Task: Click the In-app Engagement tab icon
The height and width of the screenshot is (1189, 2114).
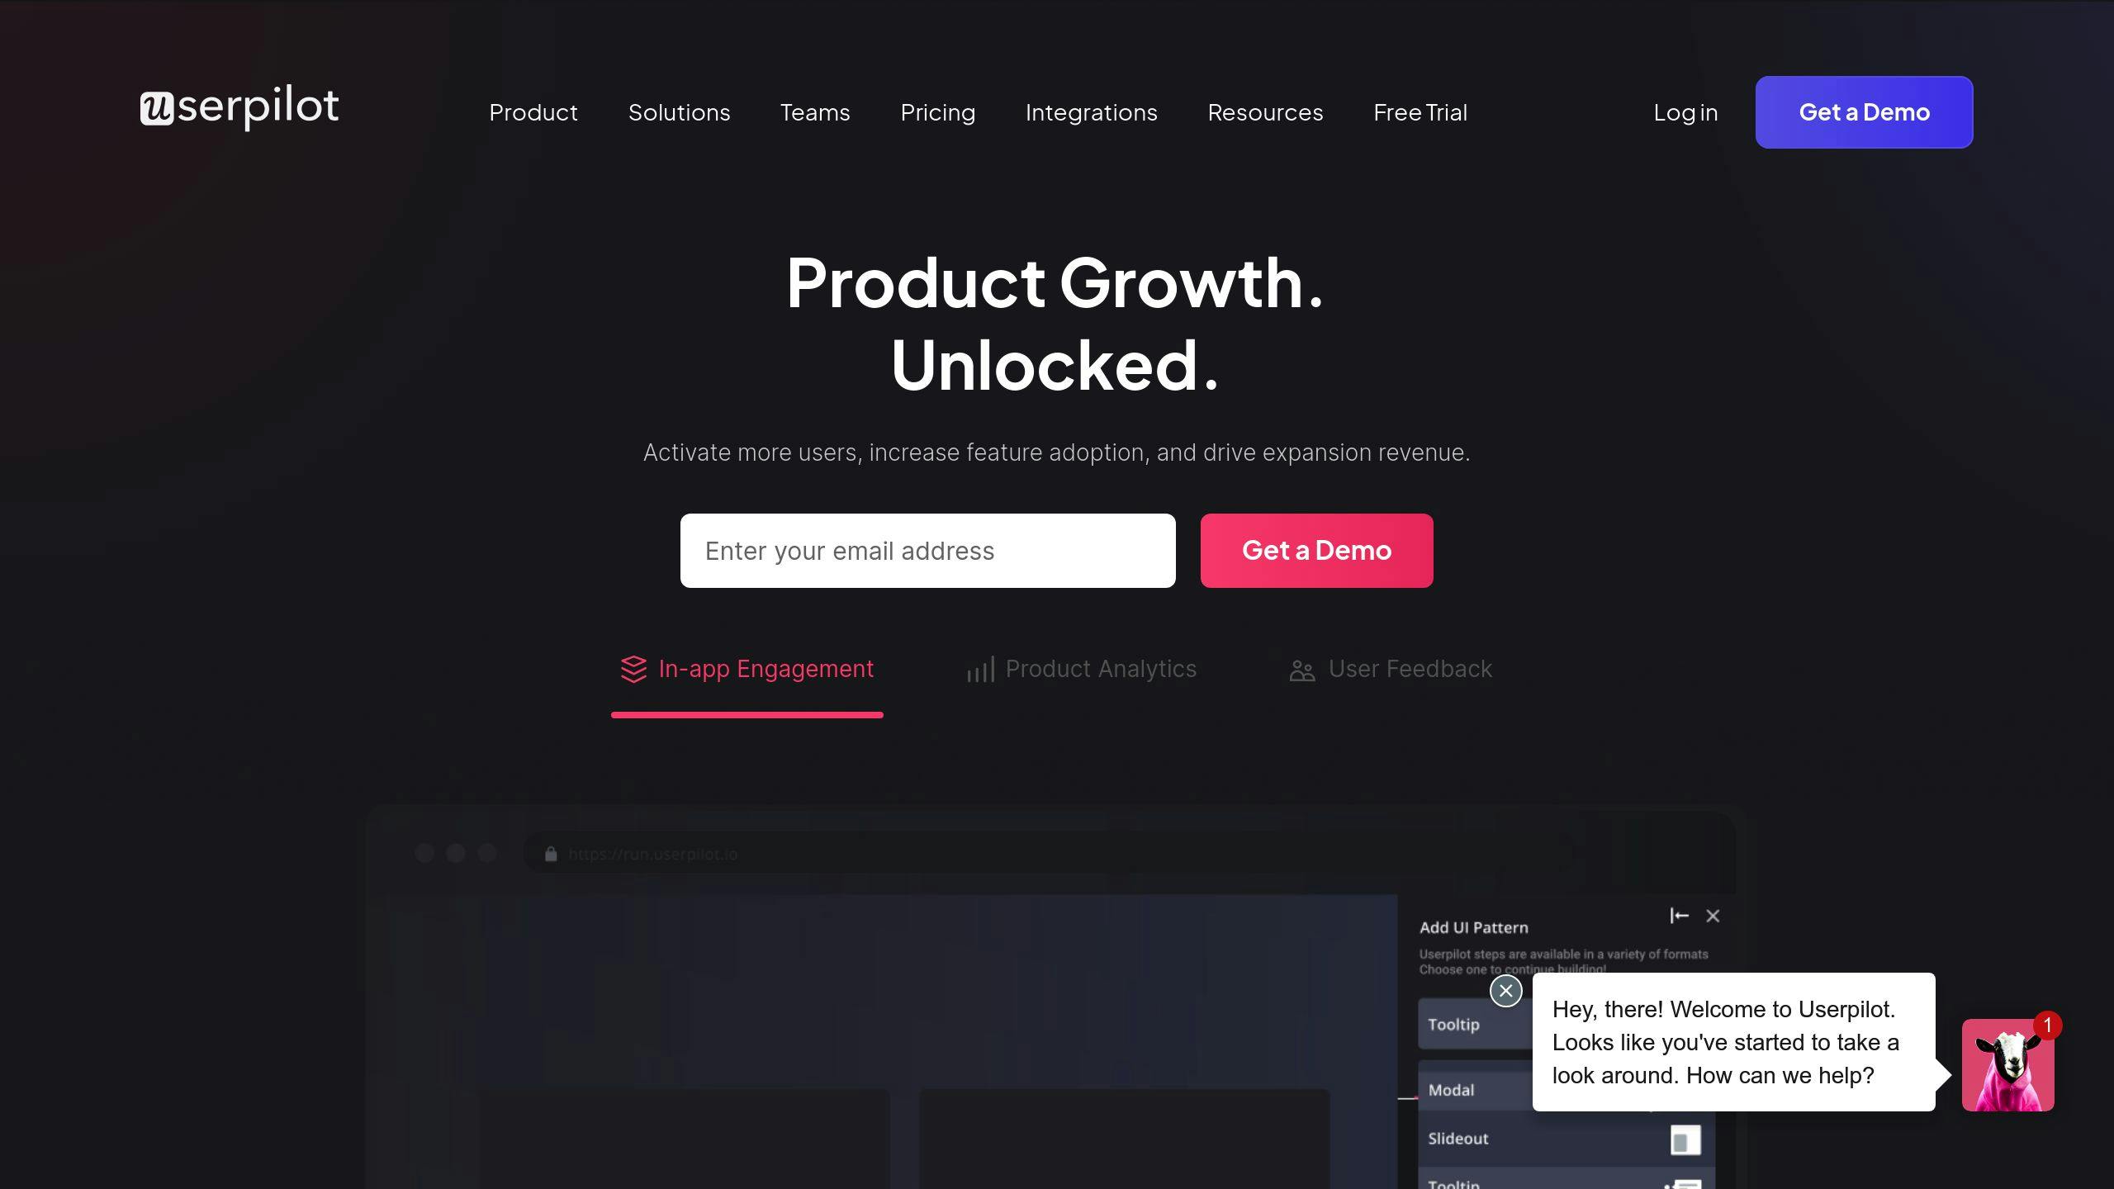Action: coord(633,668)
